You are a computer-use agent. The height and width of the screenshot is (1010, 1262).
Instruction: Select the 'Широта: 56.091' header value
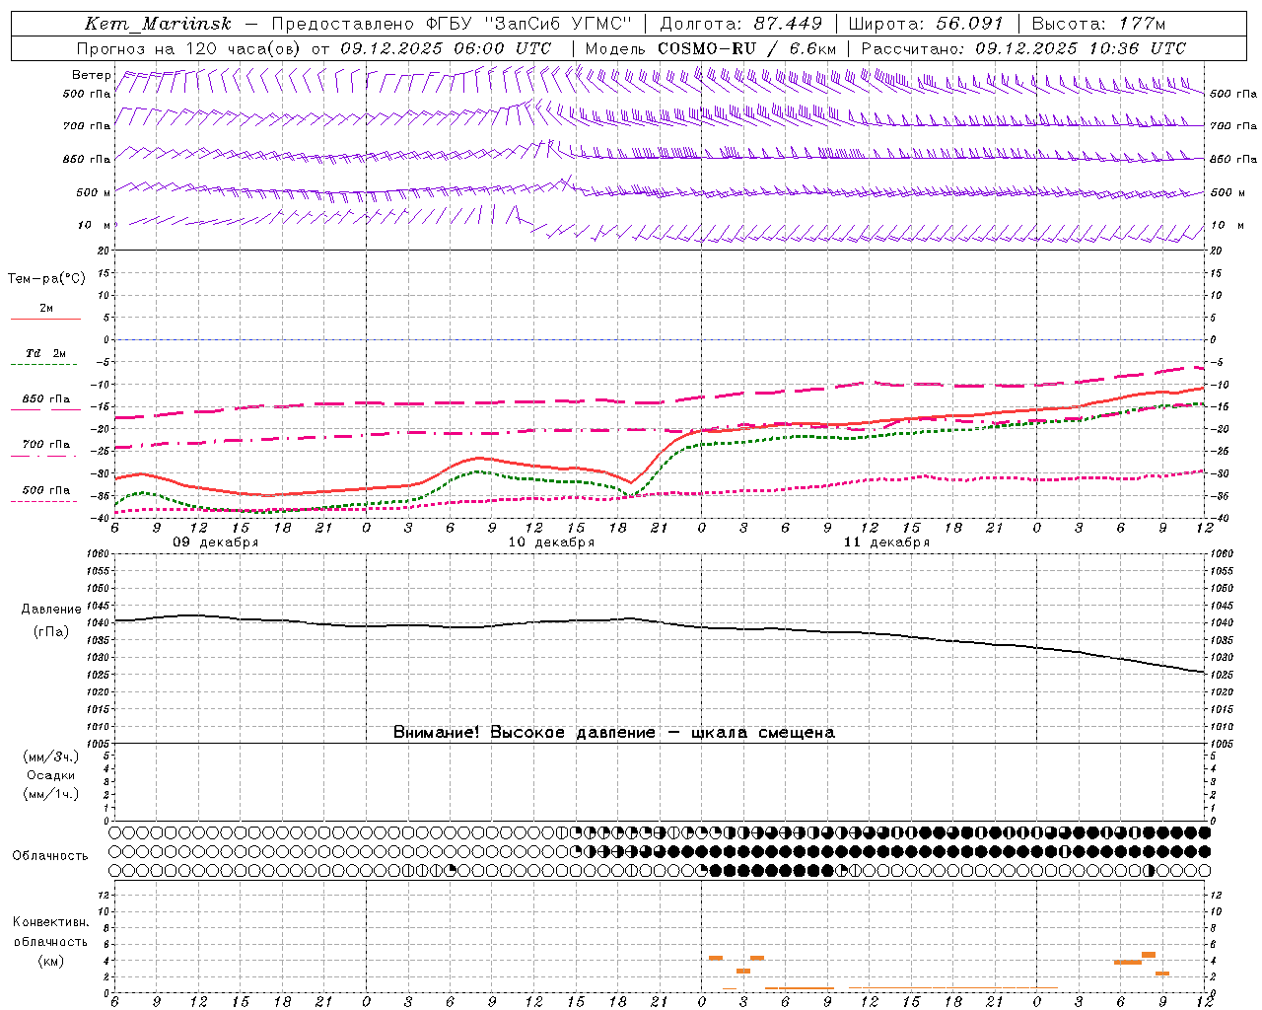925,24
